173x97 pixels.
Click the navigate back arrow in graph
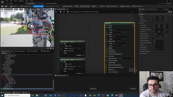[x=61, y=12]
